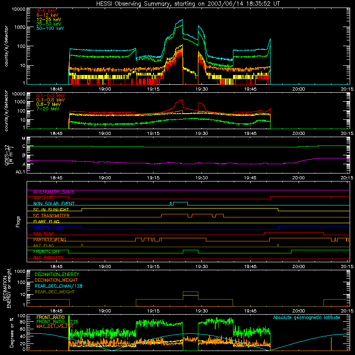Click the 0.1-0.3 MeV legend label
355x355 pixels.
[51, 95]
